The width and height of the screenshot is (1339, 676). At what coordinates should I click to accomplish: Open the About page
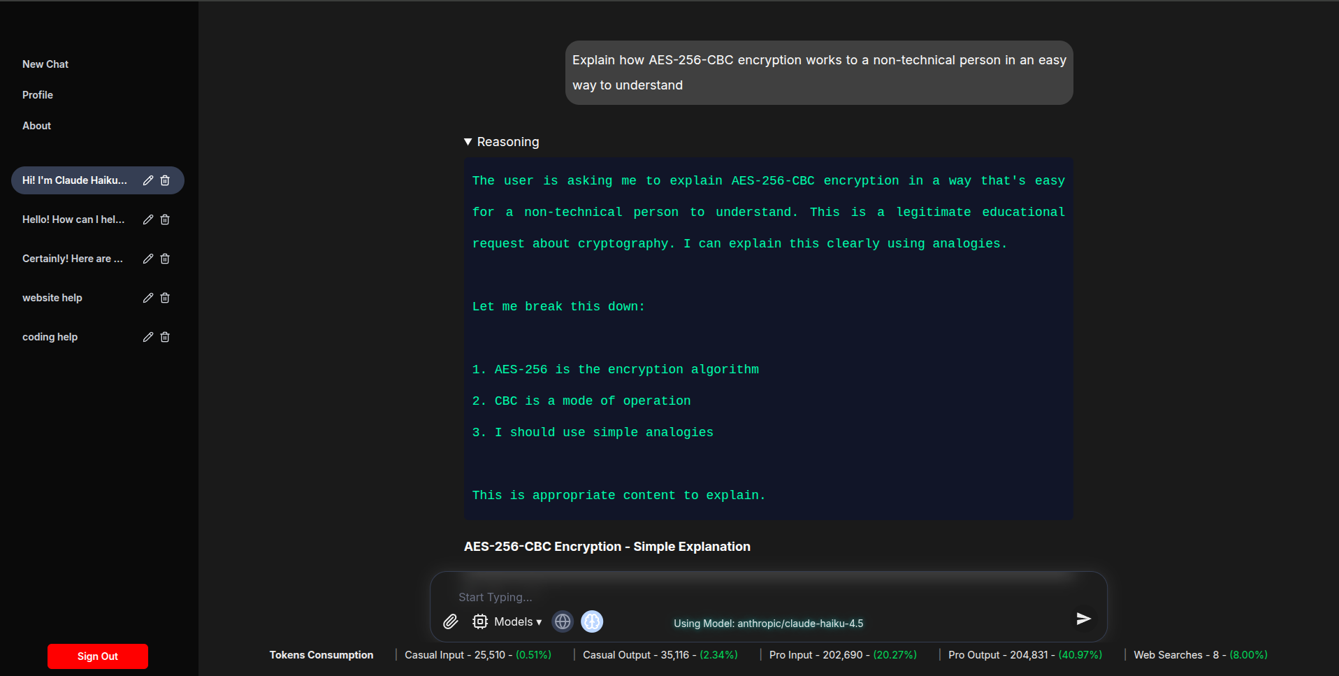36,126
